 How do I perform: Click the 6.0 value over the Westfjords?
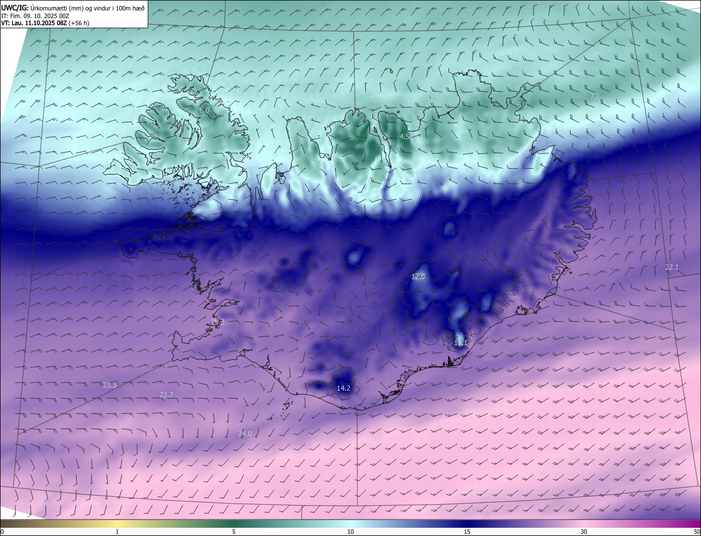point(204,111)
